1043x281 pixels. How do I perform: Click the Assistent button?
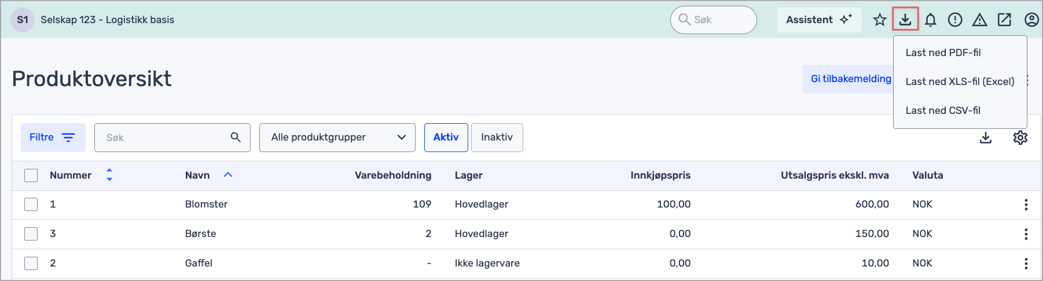[x=818, y=20]
